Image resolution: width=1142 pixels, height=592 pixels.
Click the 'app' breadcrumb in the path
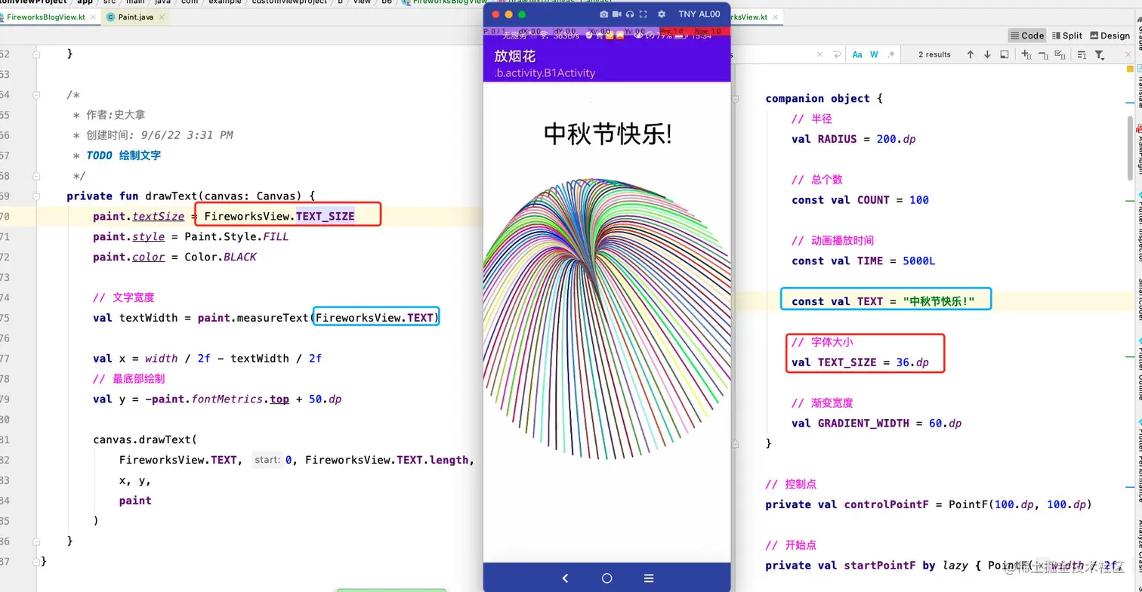tap(85, 2)
